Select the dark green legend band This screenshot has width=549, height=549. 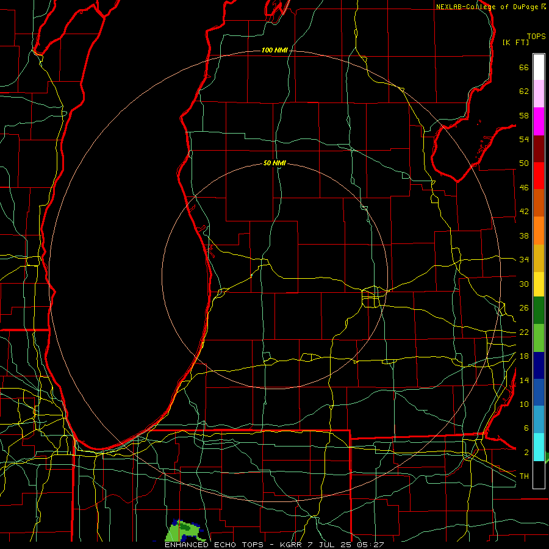(x=539, y=310)
